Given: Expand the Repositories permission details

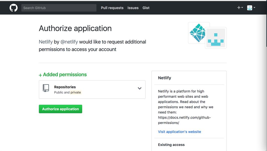Looking at the screenshot, I should coord(140,88).
